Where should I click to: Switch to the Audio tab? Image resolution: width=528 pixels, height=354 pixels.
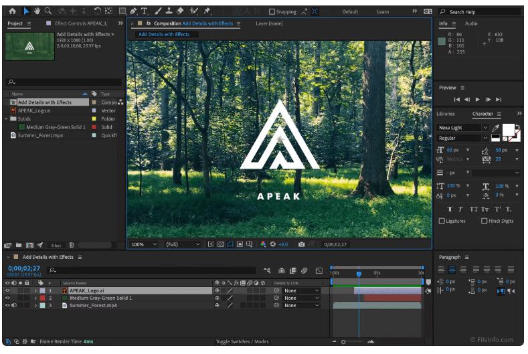(x=471, y=23)
